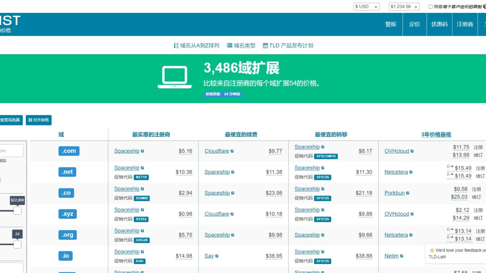Viewport: 486px width, 273px height.
Task: Open the .net domain extension badge
Action: pos(67,172)
